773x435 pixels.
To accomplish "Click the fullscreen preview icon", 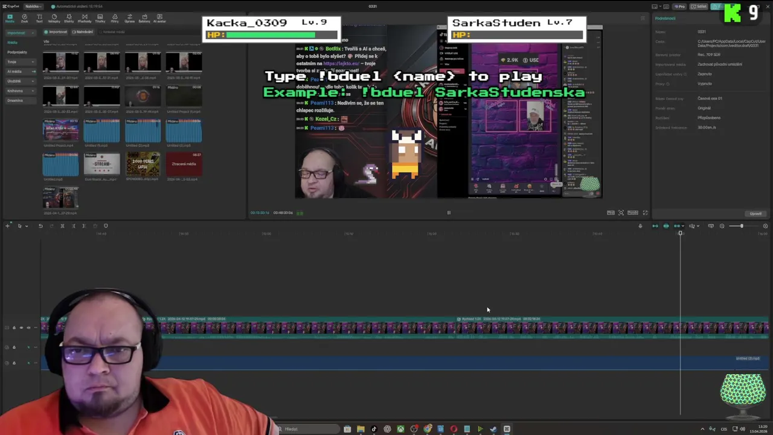I will pyautogui.click(x=645, y=213).
